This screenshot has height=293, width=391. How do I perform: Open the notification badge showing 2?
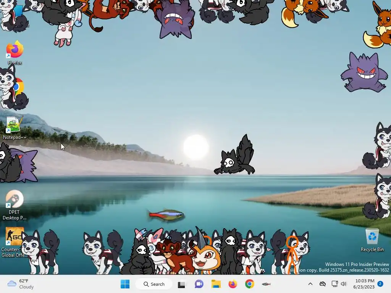[380, 284]
